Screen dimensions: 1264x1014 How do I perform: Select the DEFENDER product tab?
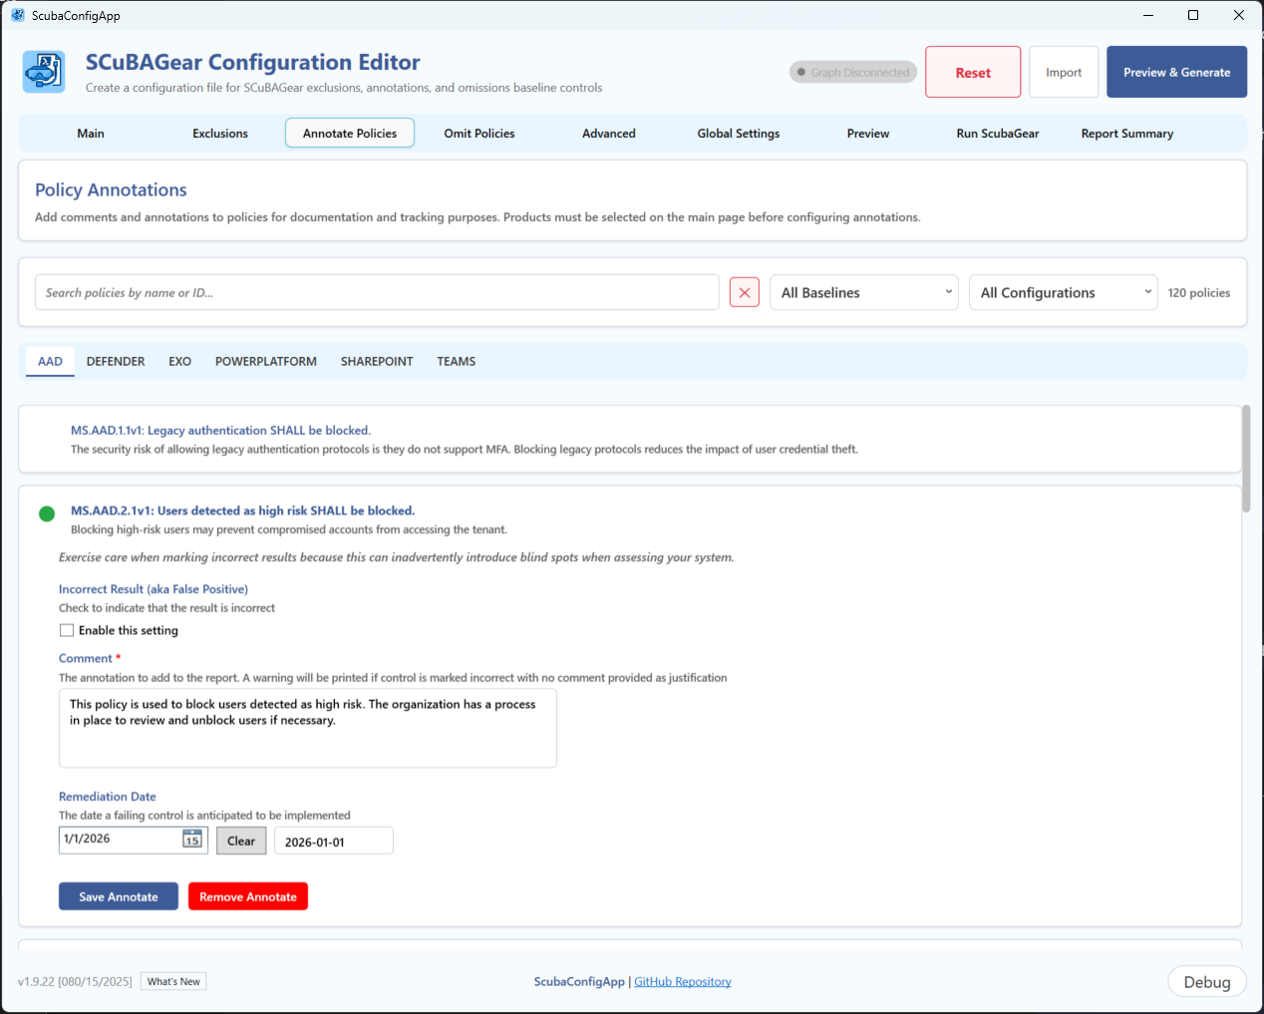click(116, 361)
